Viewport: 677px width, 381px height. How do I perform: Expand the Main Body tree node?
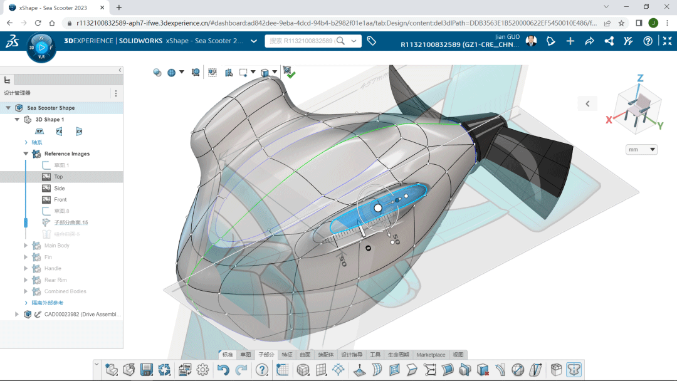point(26,246)
